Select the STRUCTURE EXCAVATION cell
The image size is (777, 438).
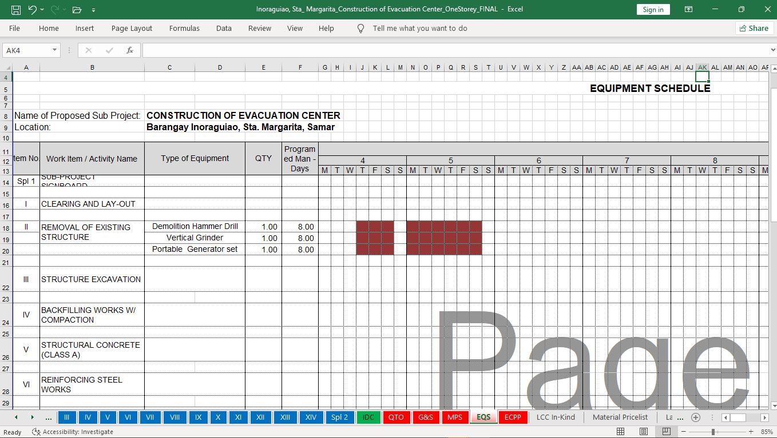tap(92, 279)
